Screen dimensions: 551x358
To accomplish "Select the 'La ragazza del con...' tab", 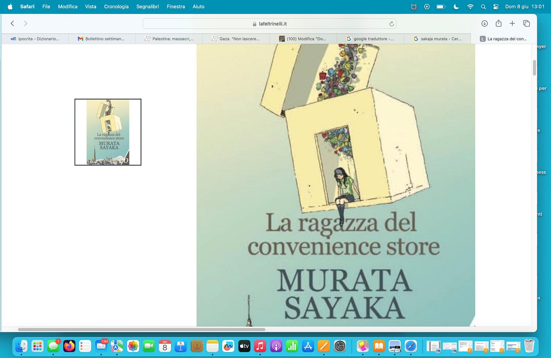I will click(x=504, y=39).
